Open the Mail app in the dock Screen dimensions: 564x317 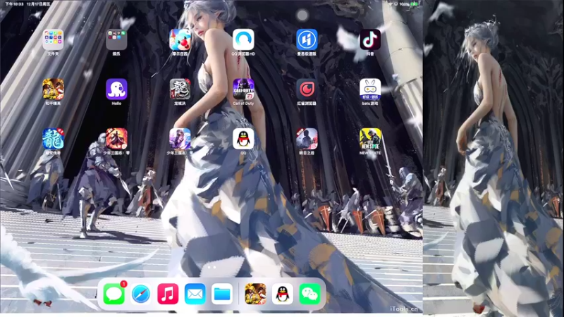click(x=195, y=294)
